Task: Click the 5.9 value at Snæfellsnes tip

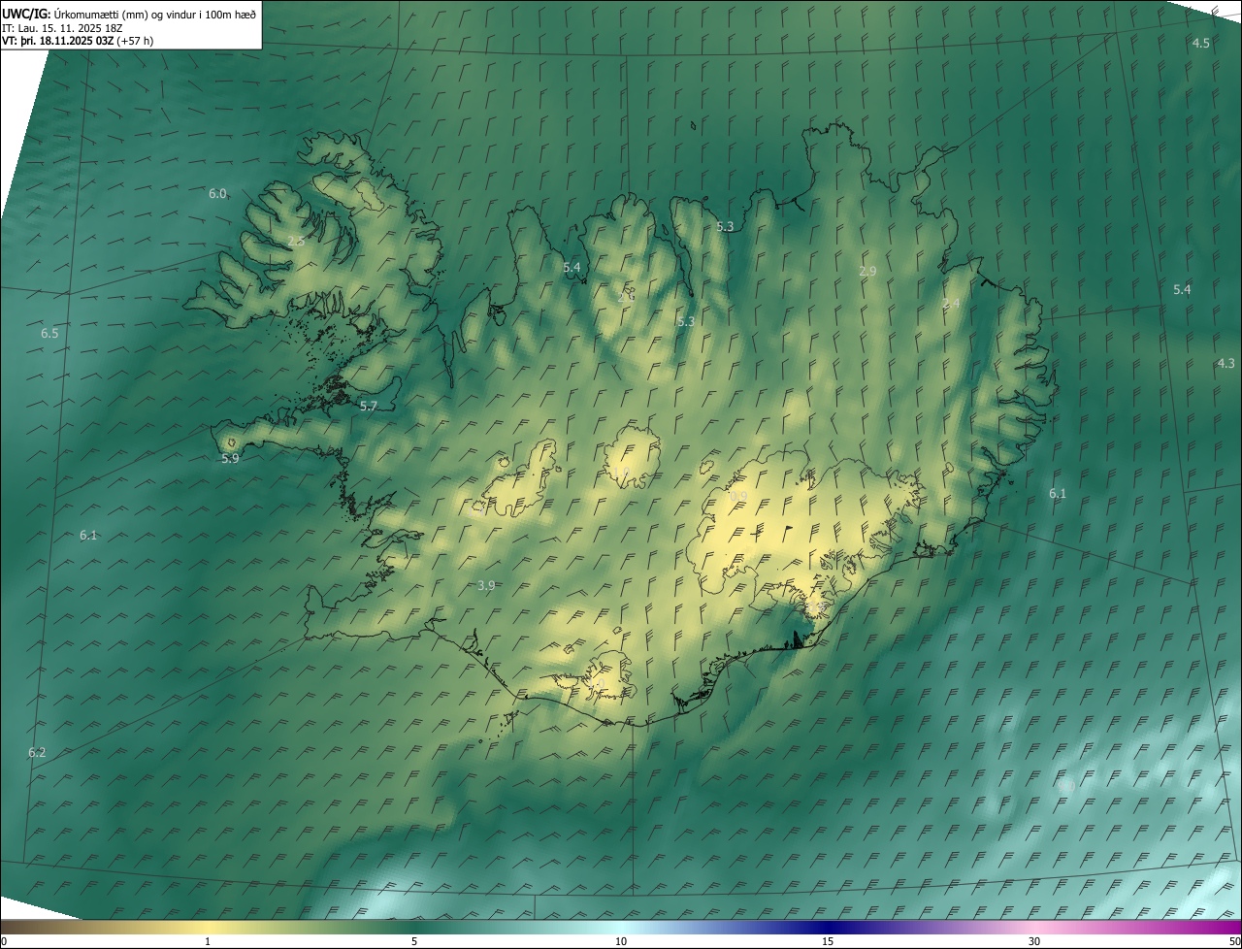Action: [x=230, y=459]
